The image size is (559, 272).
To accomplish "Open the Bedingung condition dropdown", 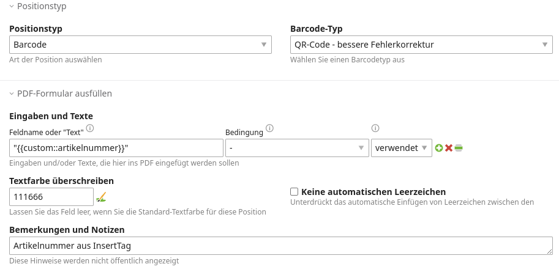I will point(297,148).
